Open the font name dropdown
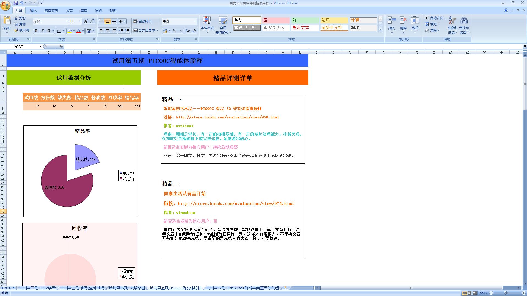The image size is (527, 296). click(x=67, y=21)
